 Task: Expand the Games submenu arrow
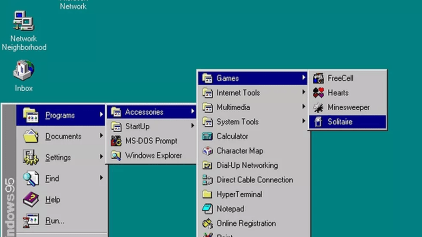(304, 77)
